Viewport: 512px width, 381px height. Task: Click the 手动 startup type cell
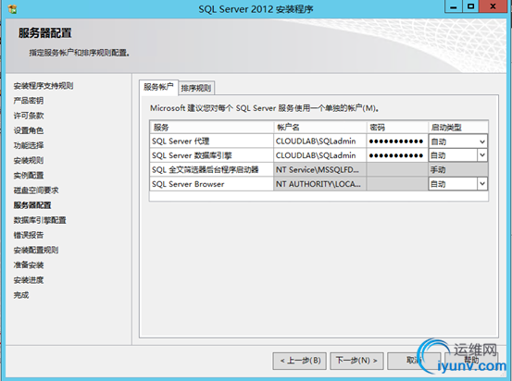pyautogui.click(x=458, y=169)
